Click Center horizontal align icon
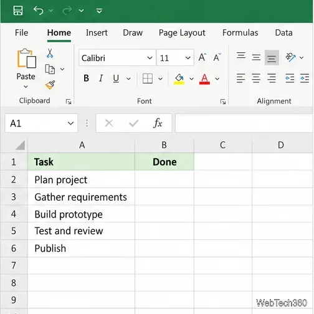This screenshot has width=314, height=314. point(256,78)
